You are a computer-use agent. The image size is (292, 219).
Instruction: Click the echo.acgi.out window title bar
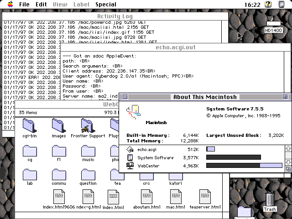click(176, 47)
